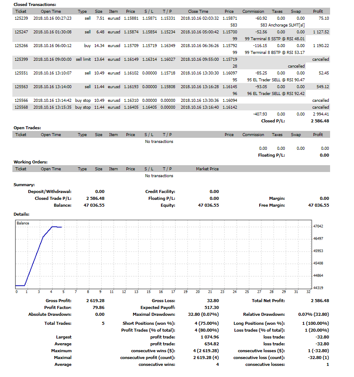Select the Close Time column header
This screenshot has width=354, height=377.
pyautogui.click(x=198, y=12)
